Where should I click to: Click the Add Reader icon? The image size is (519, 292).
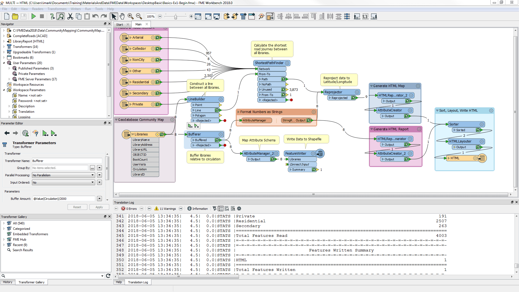[x=227, y=16]
